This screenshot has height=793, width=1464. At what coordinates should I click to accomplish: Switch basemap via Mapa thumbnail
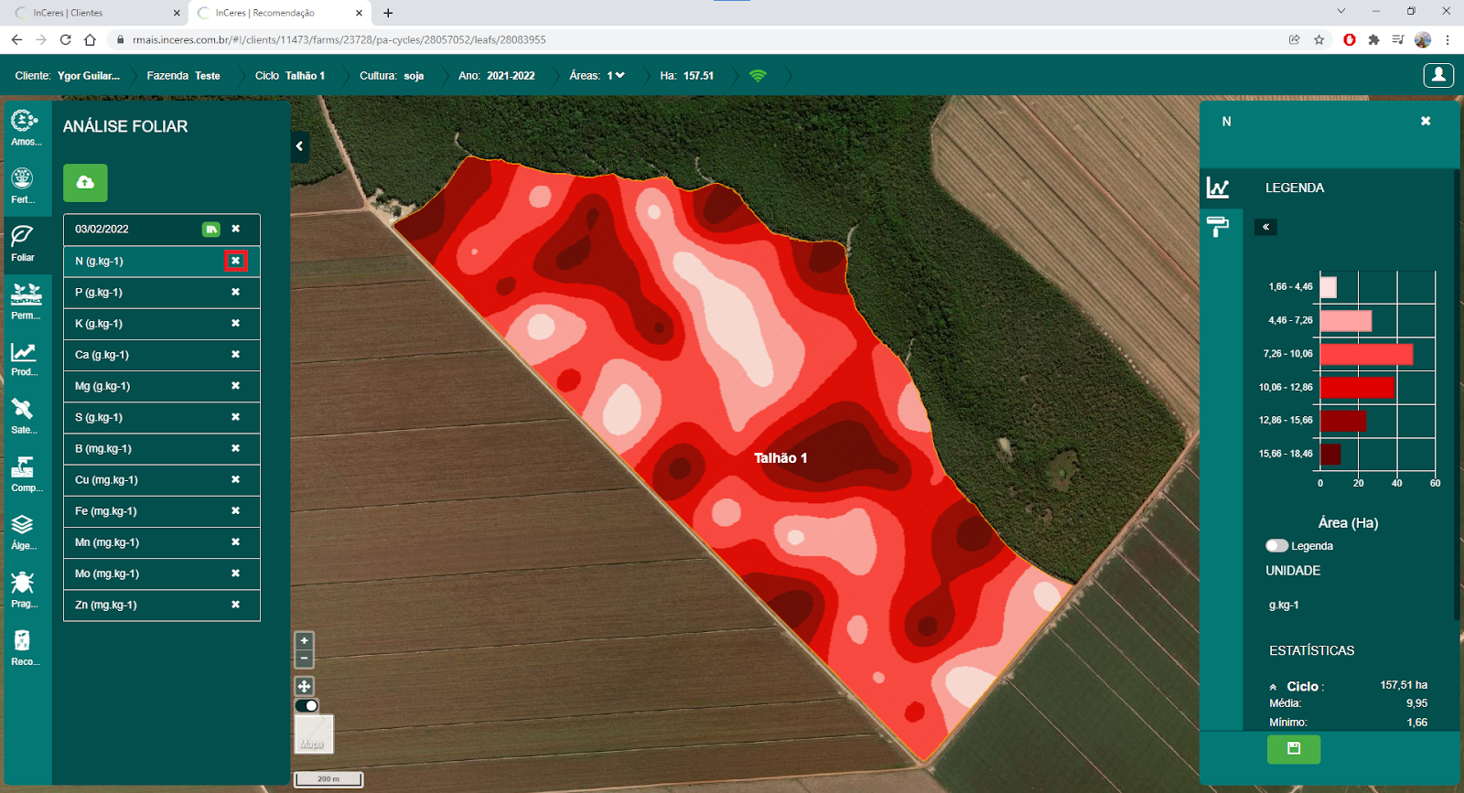point(314,734)
